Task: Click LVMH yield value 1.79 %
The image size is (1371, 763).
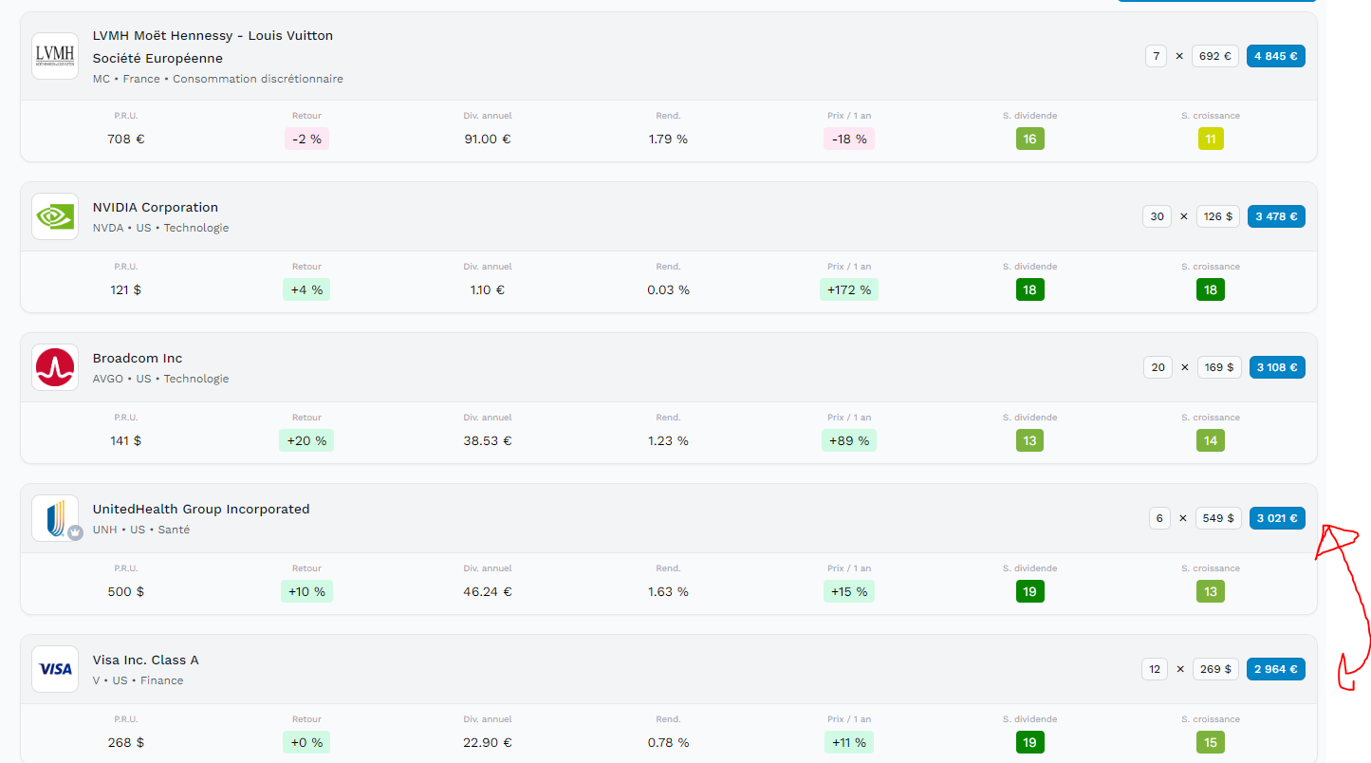Action: click(x=668, y=139)
